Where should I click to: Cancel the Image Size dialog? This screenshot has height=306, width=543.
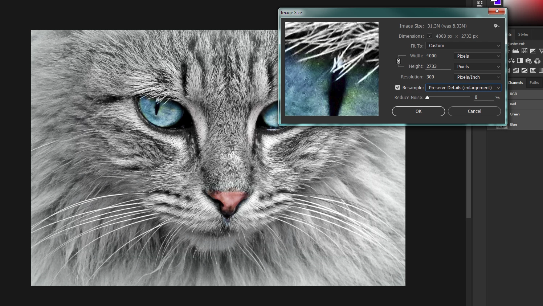[x=474, y=111]
